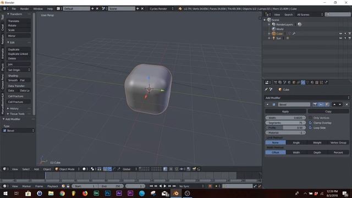Collapse the Bevel modifier panel arrow
352x198 pixels.
tap(267, 105)
